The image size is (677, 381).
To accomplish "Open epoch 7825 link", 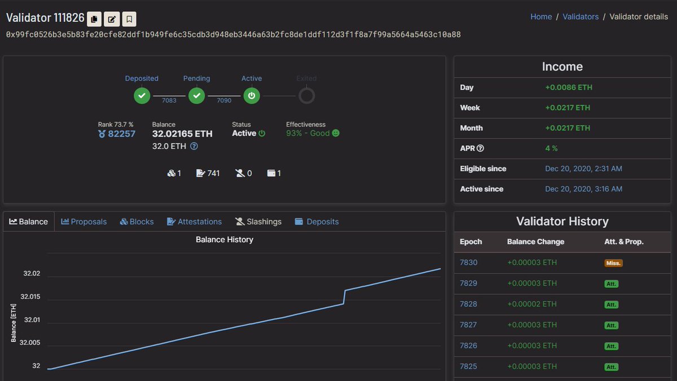I will tap(468, 366).
